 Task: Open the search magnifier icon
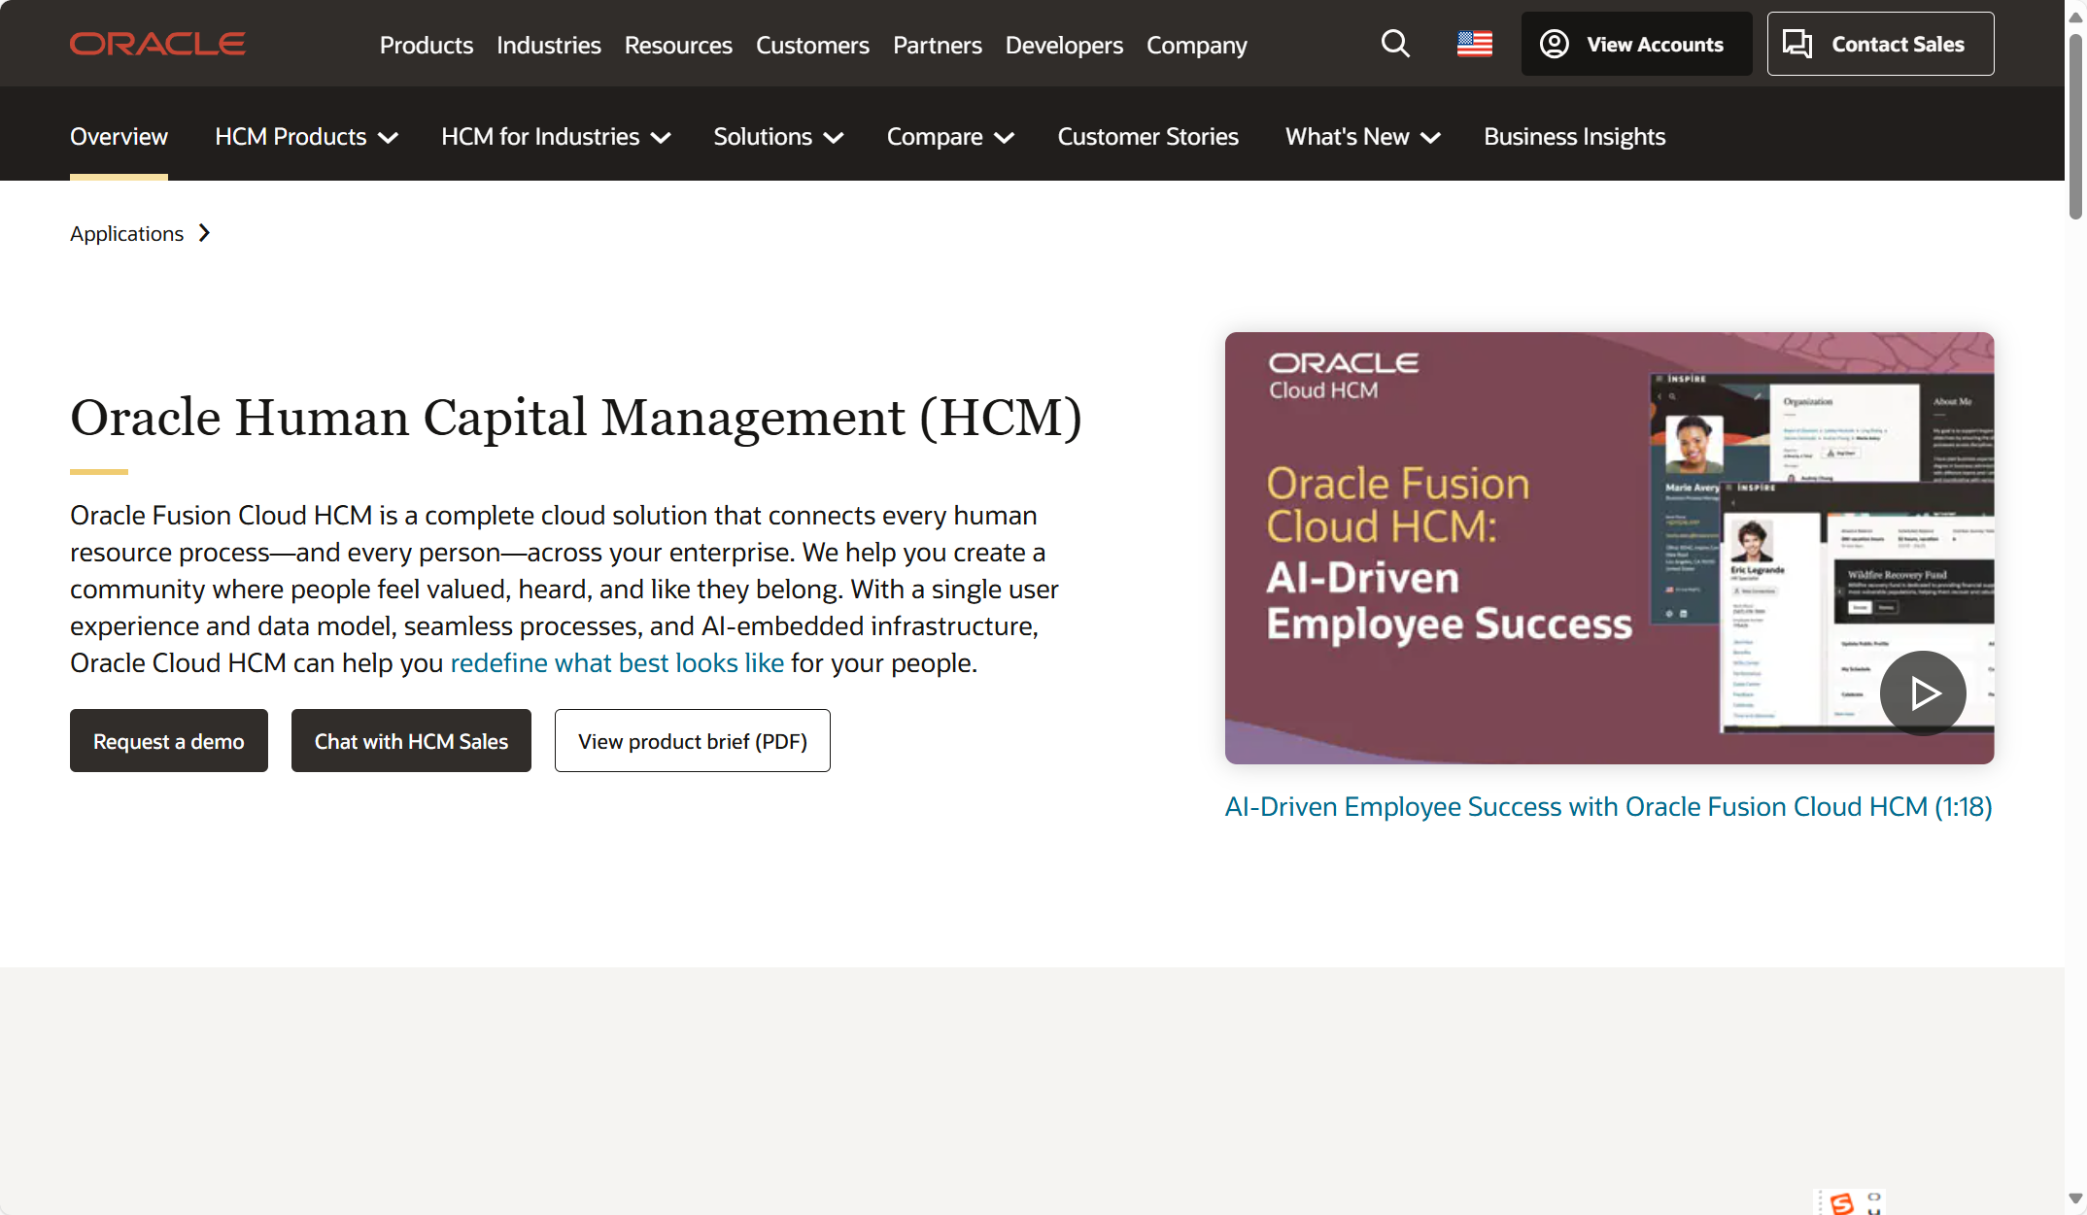click(x=1395, y=44)
